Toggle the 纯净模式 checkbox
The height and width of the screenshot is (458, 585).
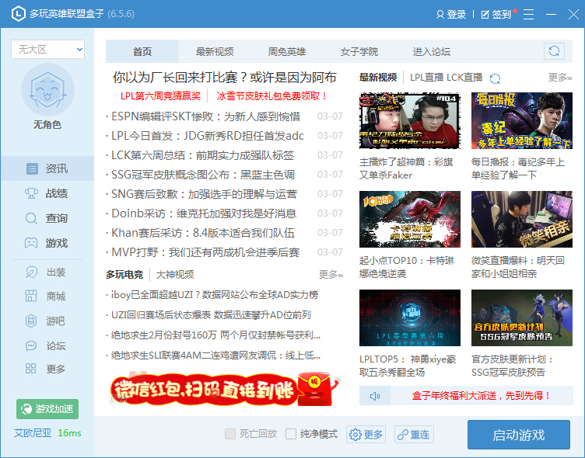pos(291,434)
